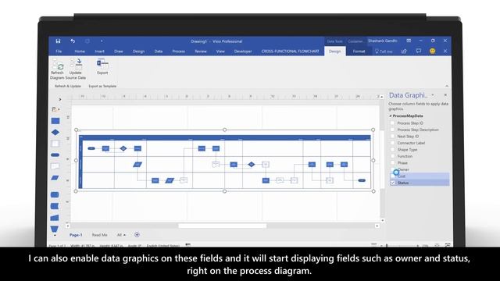Open the Review ribbon tab

(x=201, y=52)
